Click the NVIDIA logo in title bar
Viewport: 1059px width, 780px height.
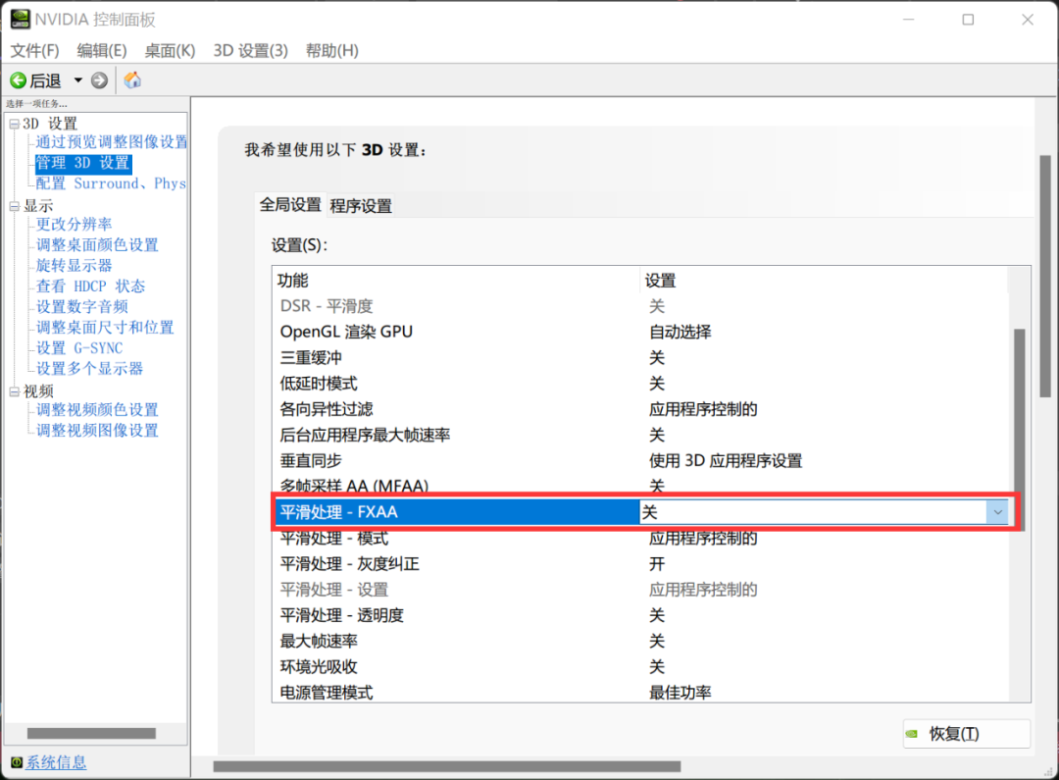21,19
